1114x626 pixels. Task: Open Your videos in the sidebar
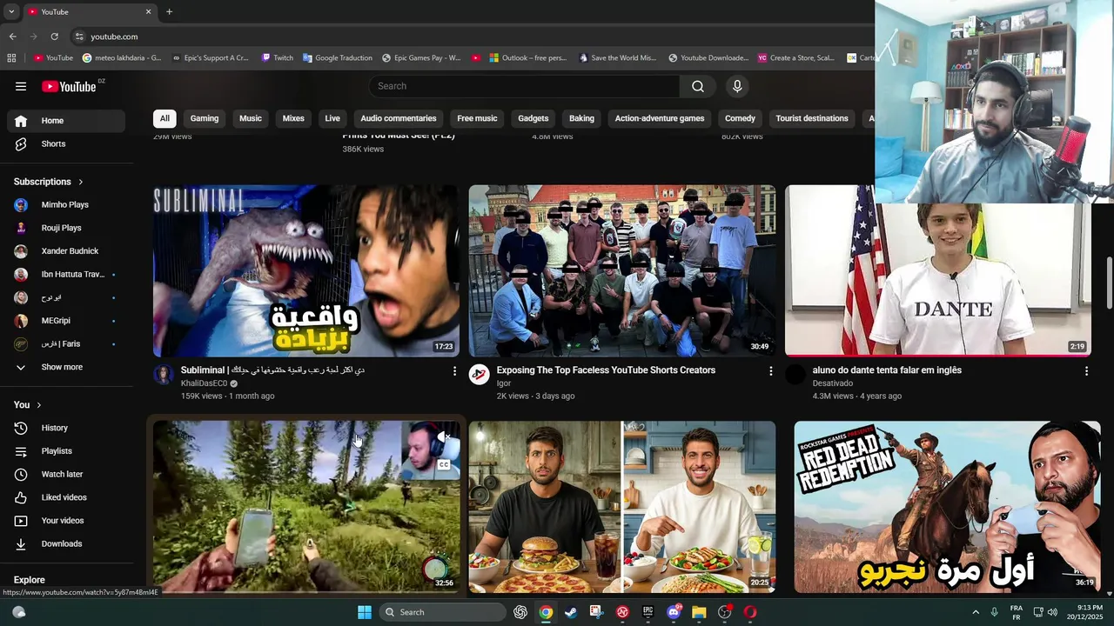coord(66,521)
